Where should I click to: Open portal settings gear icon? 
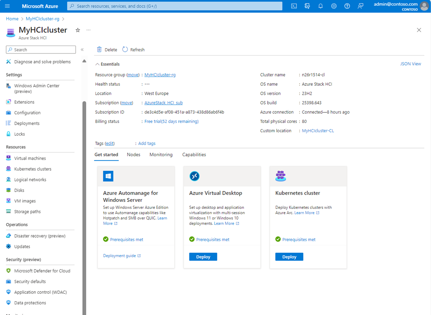(334, 6)
